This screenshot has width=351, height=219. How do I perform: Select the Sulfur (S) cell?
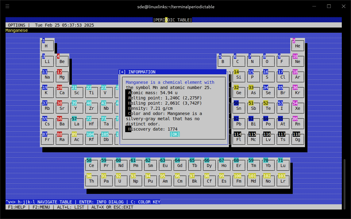(268, 77)
